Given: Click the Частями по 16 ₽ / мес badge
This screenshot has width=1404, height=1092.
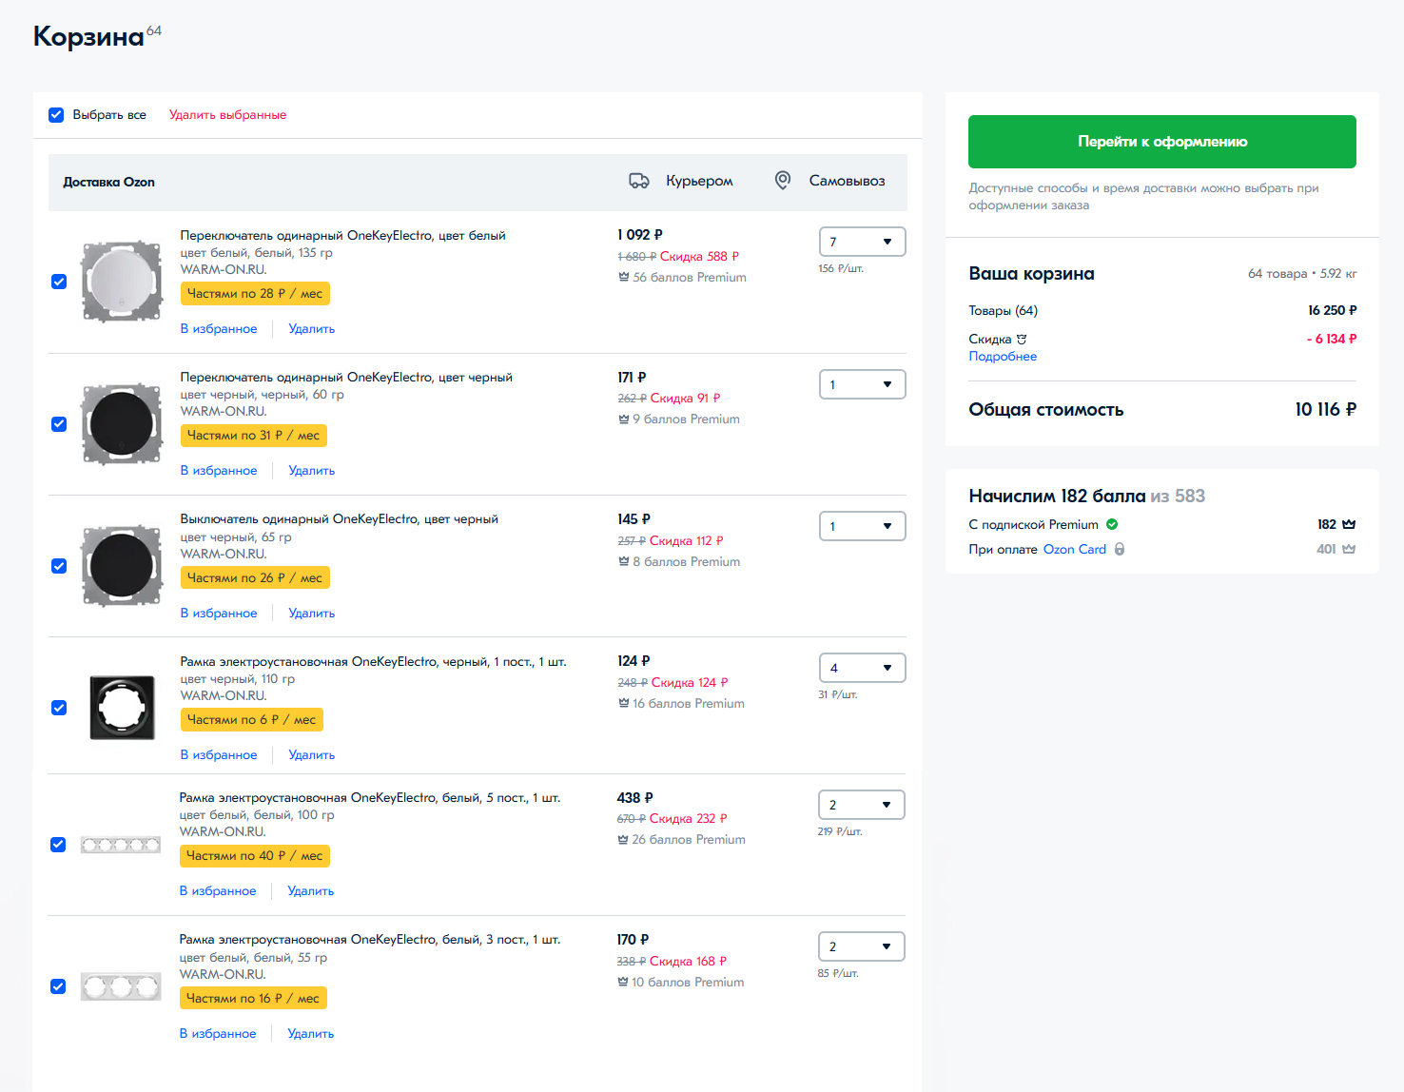Looking at the screenshot, I should pyautogui.click(x=253, y=999).
